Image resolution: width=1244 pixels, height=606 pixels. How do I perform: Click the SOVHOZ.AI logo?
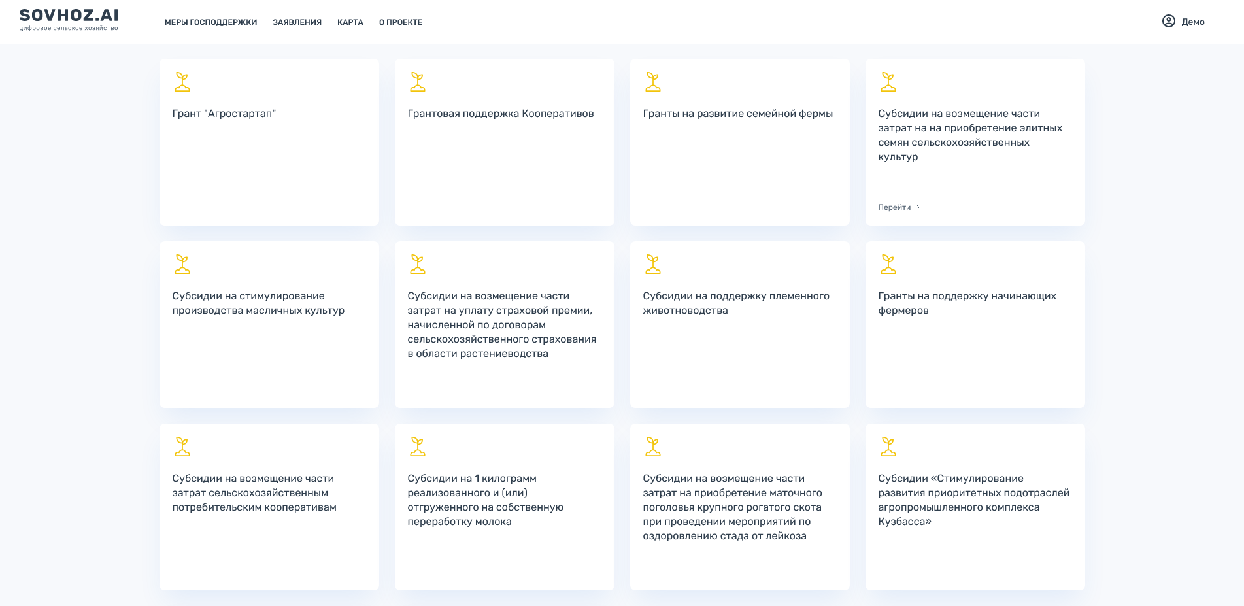pos(69,19)
